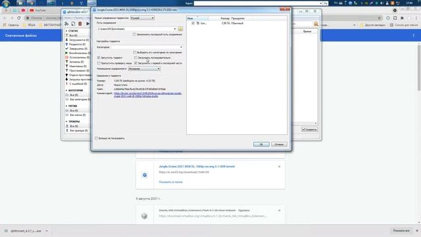The width and height of the screenshot is (421, 237).
Task: Select the Errored status filter
Action: 76,84
